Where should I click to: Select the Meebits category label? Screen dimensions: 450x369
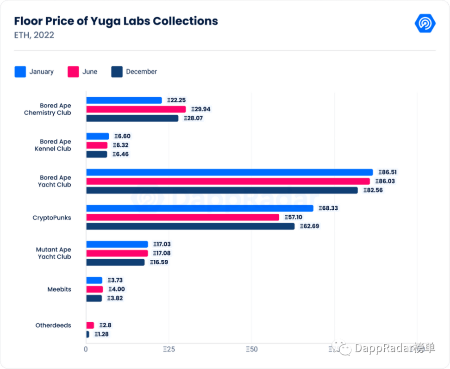(x=59, y=289)
